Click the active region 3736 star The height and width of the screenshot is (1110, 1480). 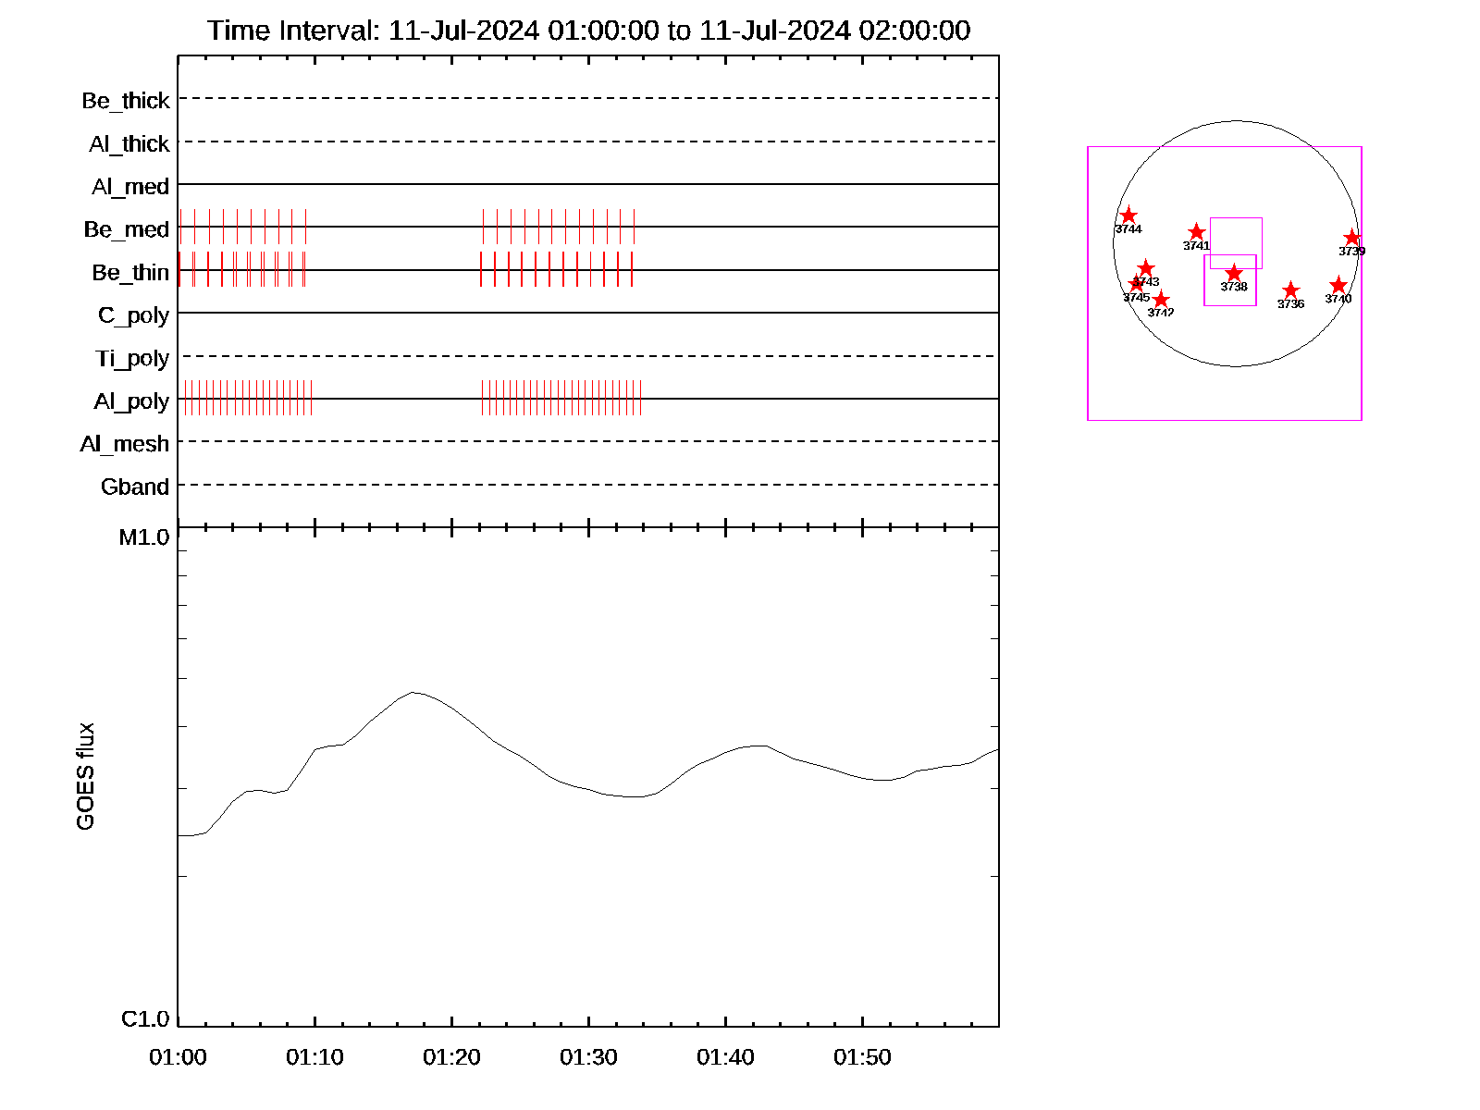[1290, 290]
